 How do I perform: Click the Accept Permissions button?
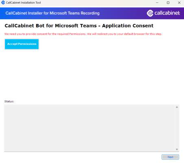(22, 44)
